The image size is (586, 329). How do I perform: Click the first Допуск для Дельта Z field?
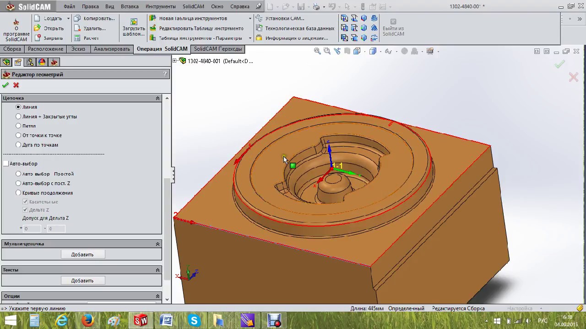pyautogui.click(x=32, y=228)
